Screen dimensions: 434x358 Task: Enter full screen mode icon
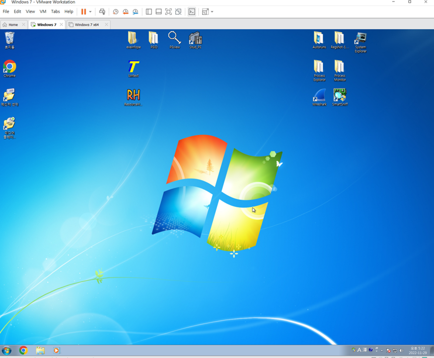tap(168, 11)
